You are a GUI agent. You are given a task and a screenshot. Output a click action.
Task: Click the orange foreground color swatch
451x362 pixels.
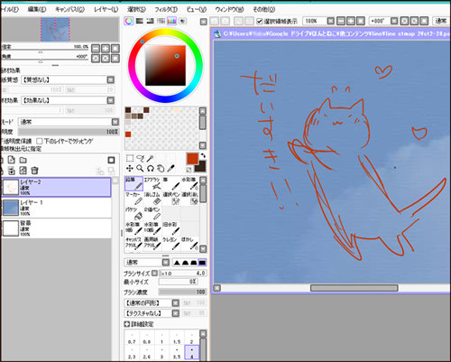pyautogui.click(x=192, y=159)
